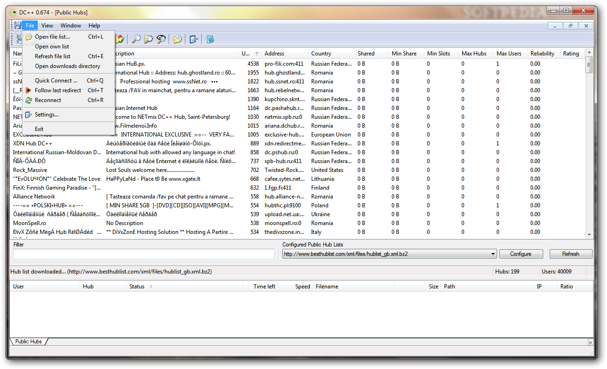Screen dimensions: 607x369
Task: Open the Search Spy toolbar icon
Action: pyautogui.click(x=161, y=39)
